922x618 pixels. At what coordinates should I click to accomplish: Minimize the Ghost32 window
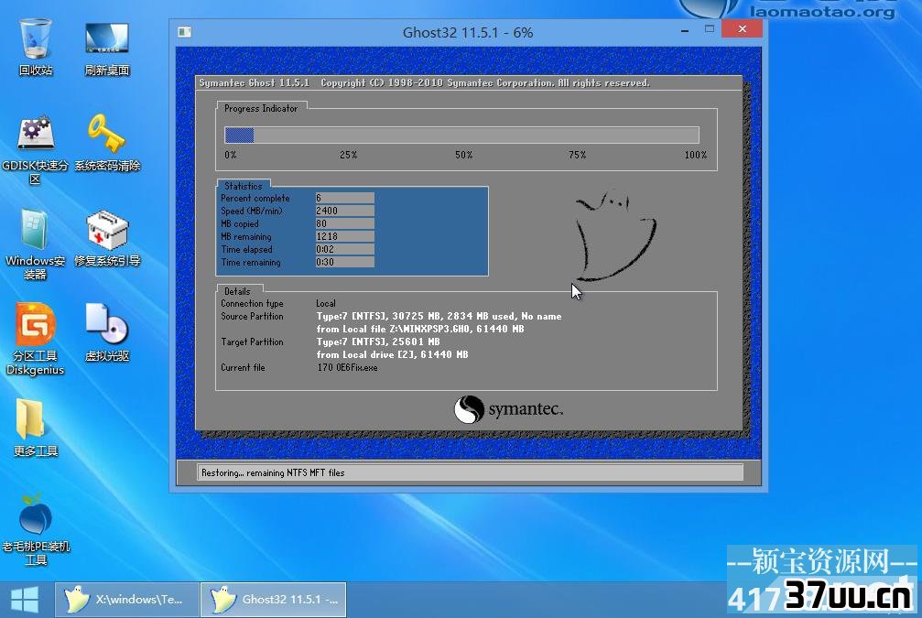(685, 30)
